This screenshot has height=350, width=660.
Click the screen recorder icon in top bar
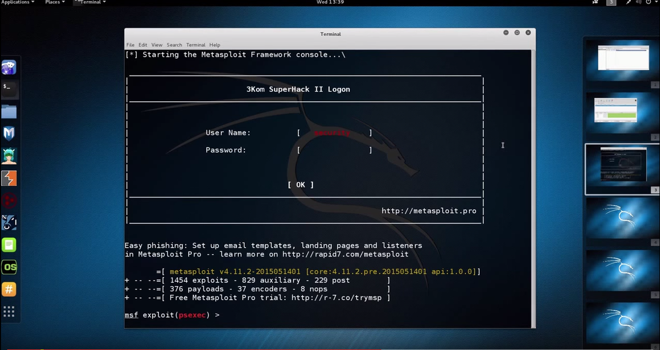(x=595, y=2)
